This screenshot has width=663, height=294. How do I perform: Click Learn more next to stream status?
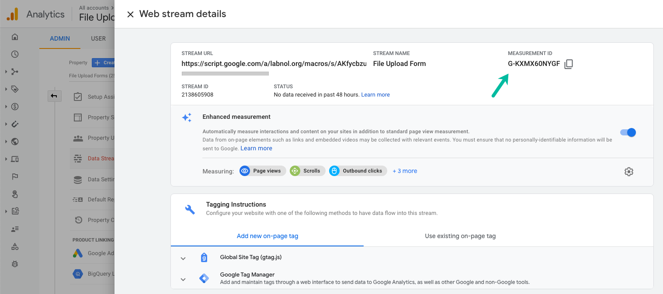click(375, 95)
